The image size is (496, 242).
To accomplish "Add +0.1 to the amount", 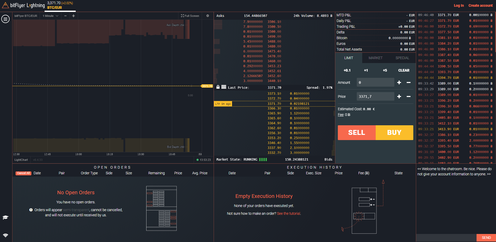I will 347,70.
